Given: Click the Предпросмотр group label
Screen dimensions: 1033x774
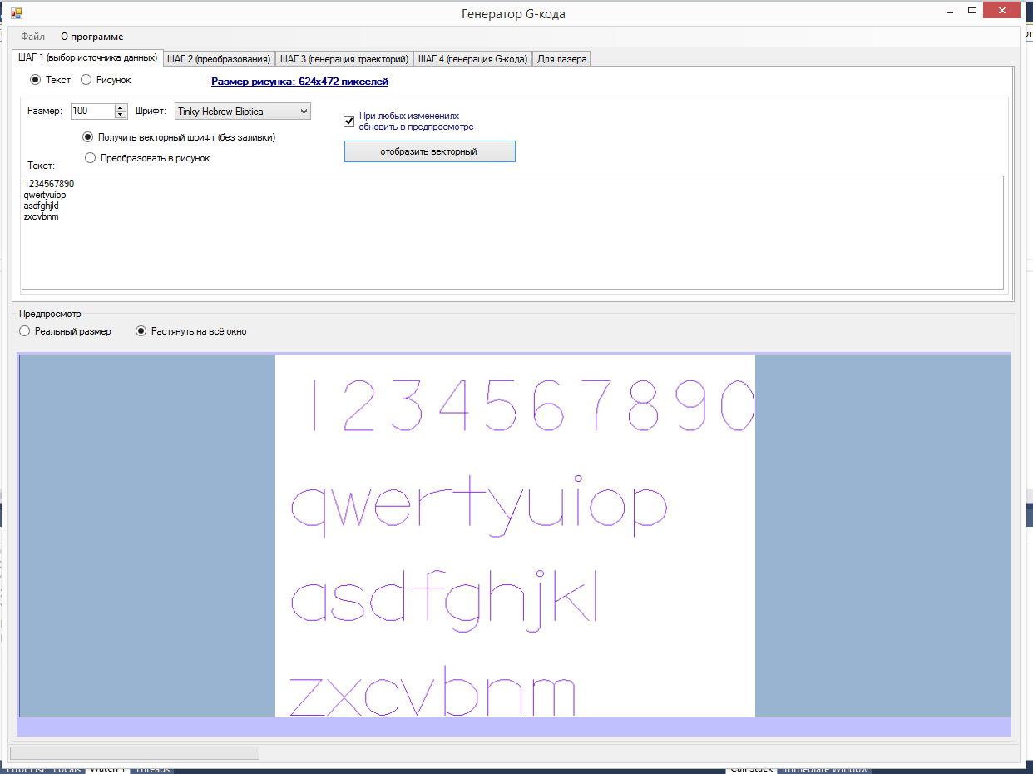Looking at the screenshot, I should point(50,315).
